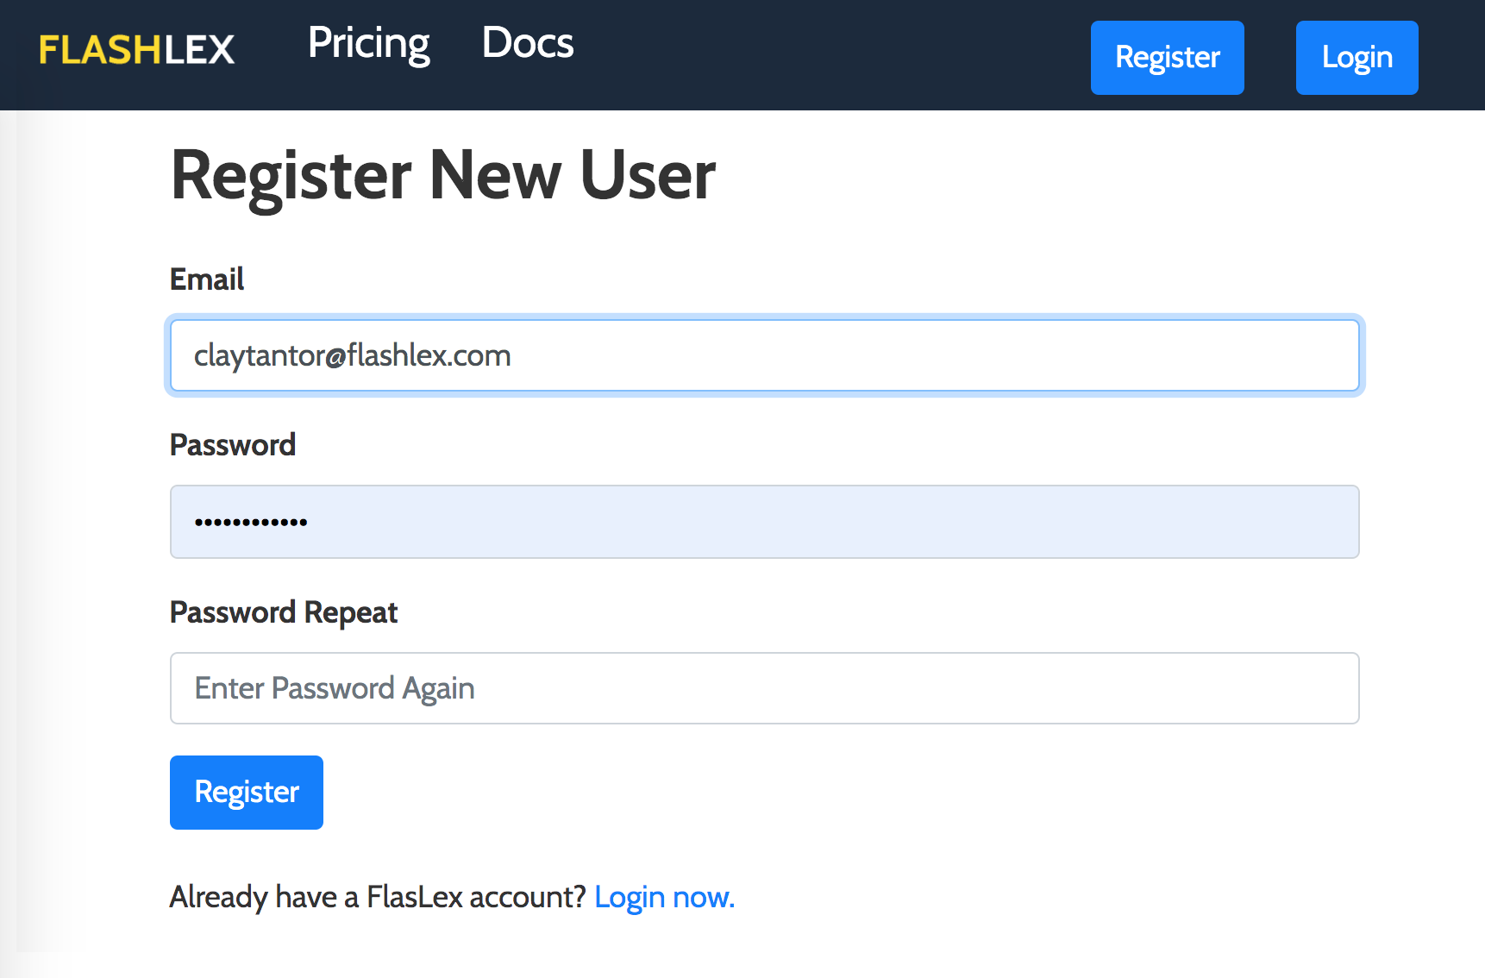
Task: Go to the Pricing page
Action: 369,43
